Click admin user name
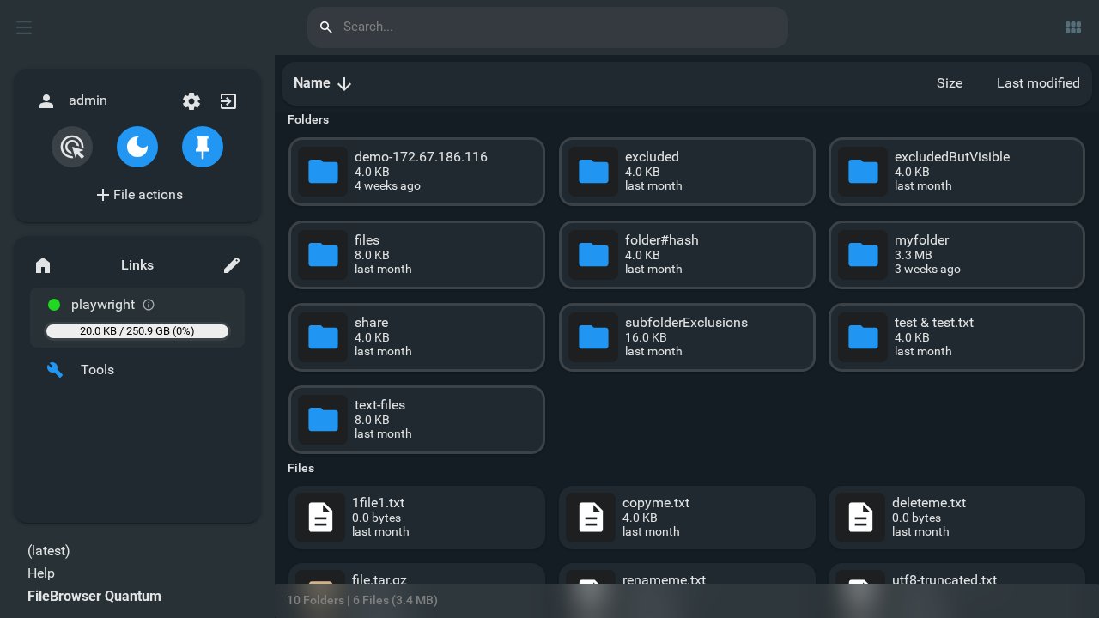The image size is (1099, 618). (x=88, y=100)
